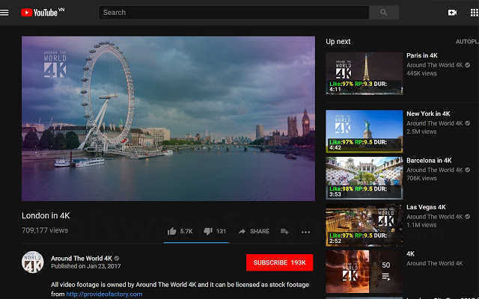Click into the Search input field
Viewport: 479px width, 299px height.
click(234, 13)
